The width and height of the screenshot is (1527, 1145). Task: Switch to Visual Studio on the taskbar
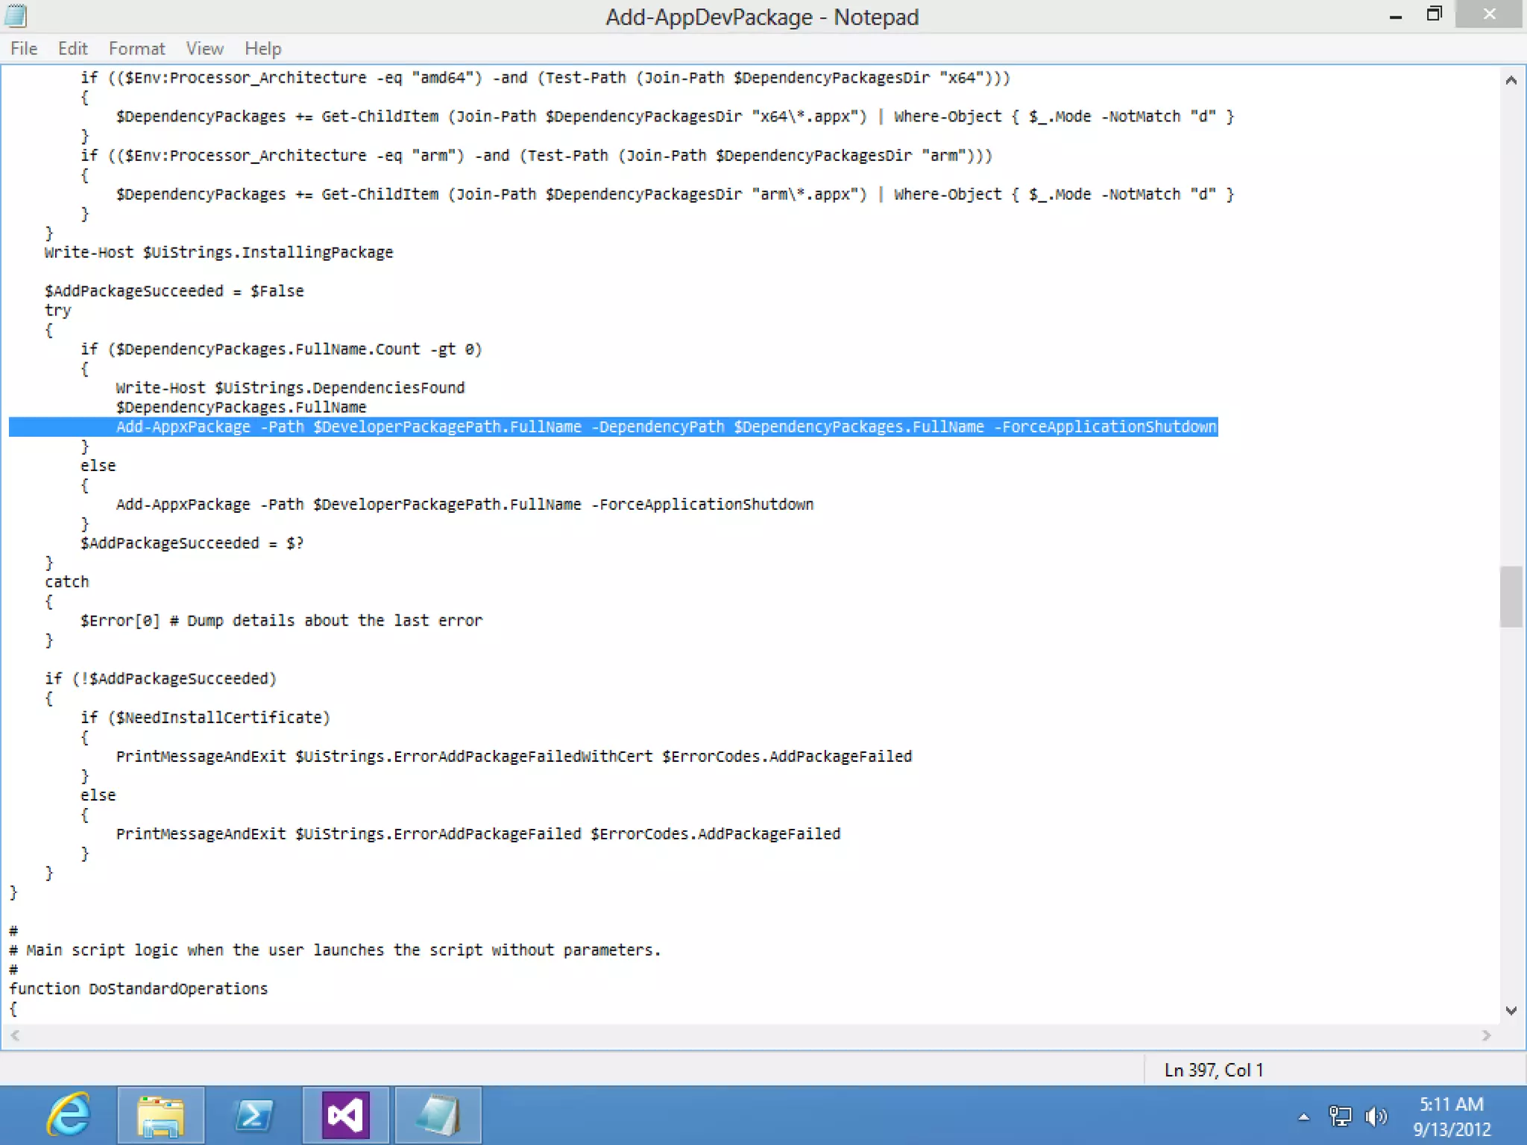[345, 1115]
